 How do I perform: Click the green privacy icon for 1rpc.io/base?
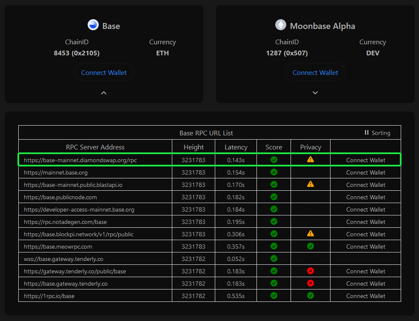pyautogui.click(x=311, y=295)
